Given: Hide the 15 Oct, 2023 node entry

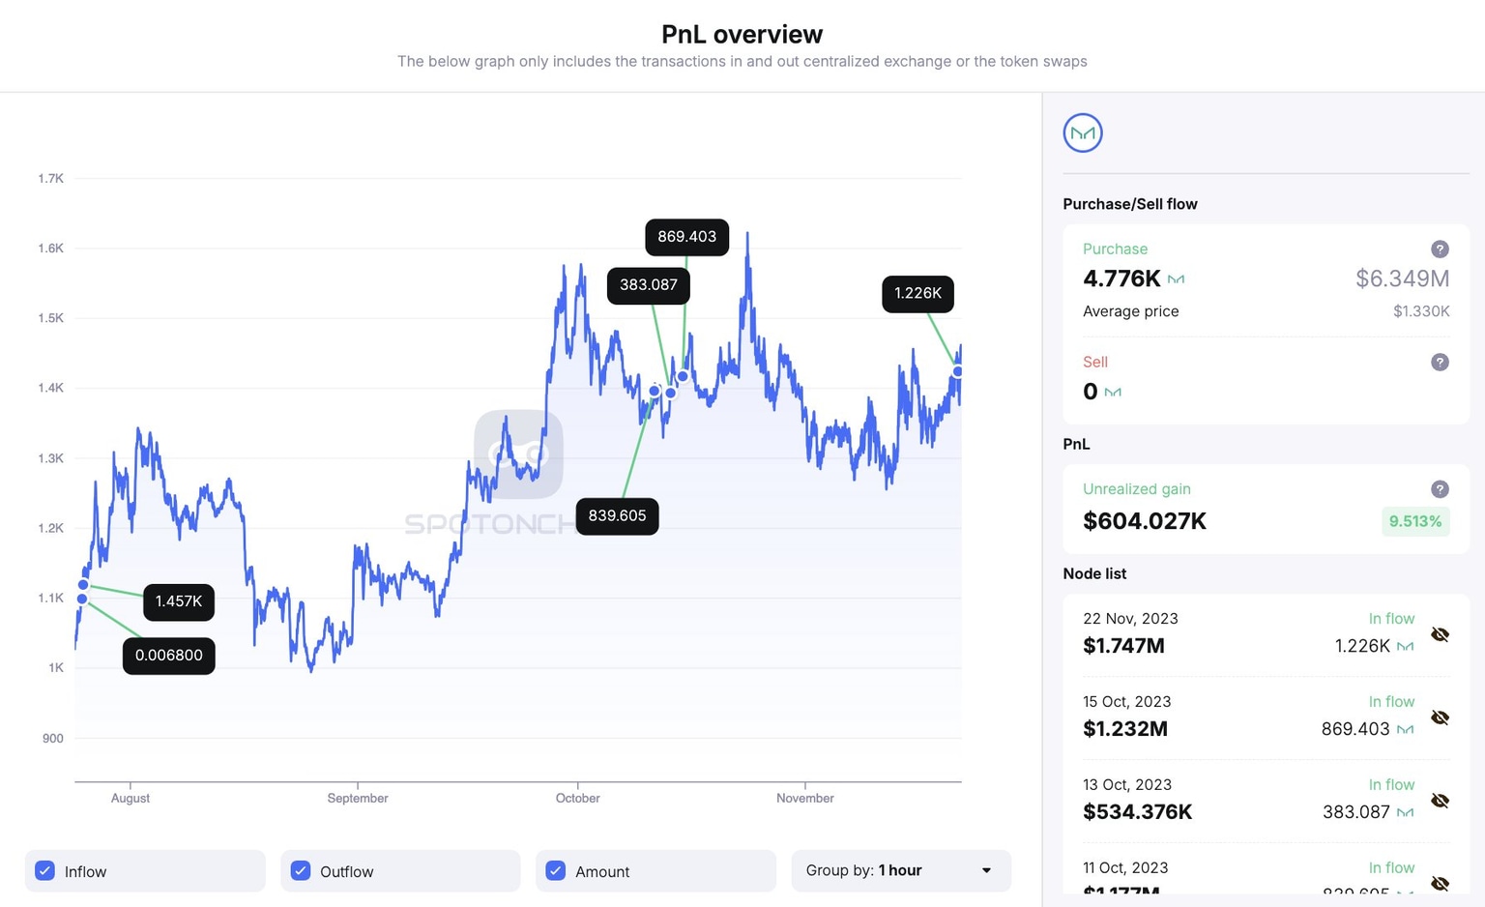Looking at the screenshot, I should click(1441, 717).
